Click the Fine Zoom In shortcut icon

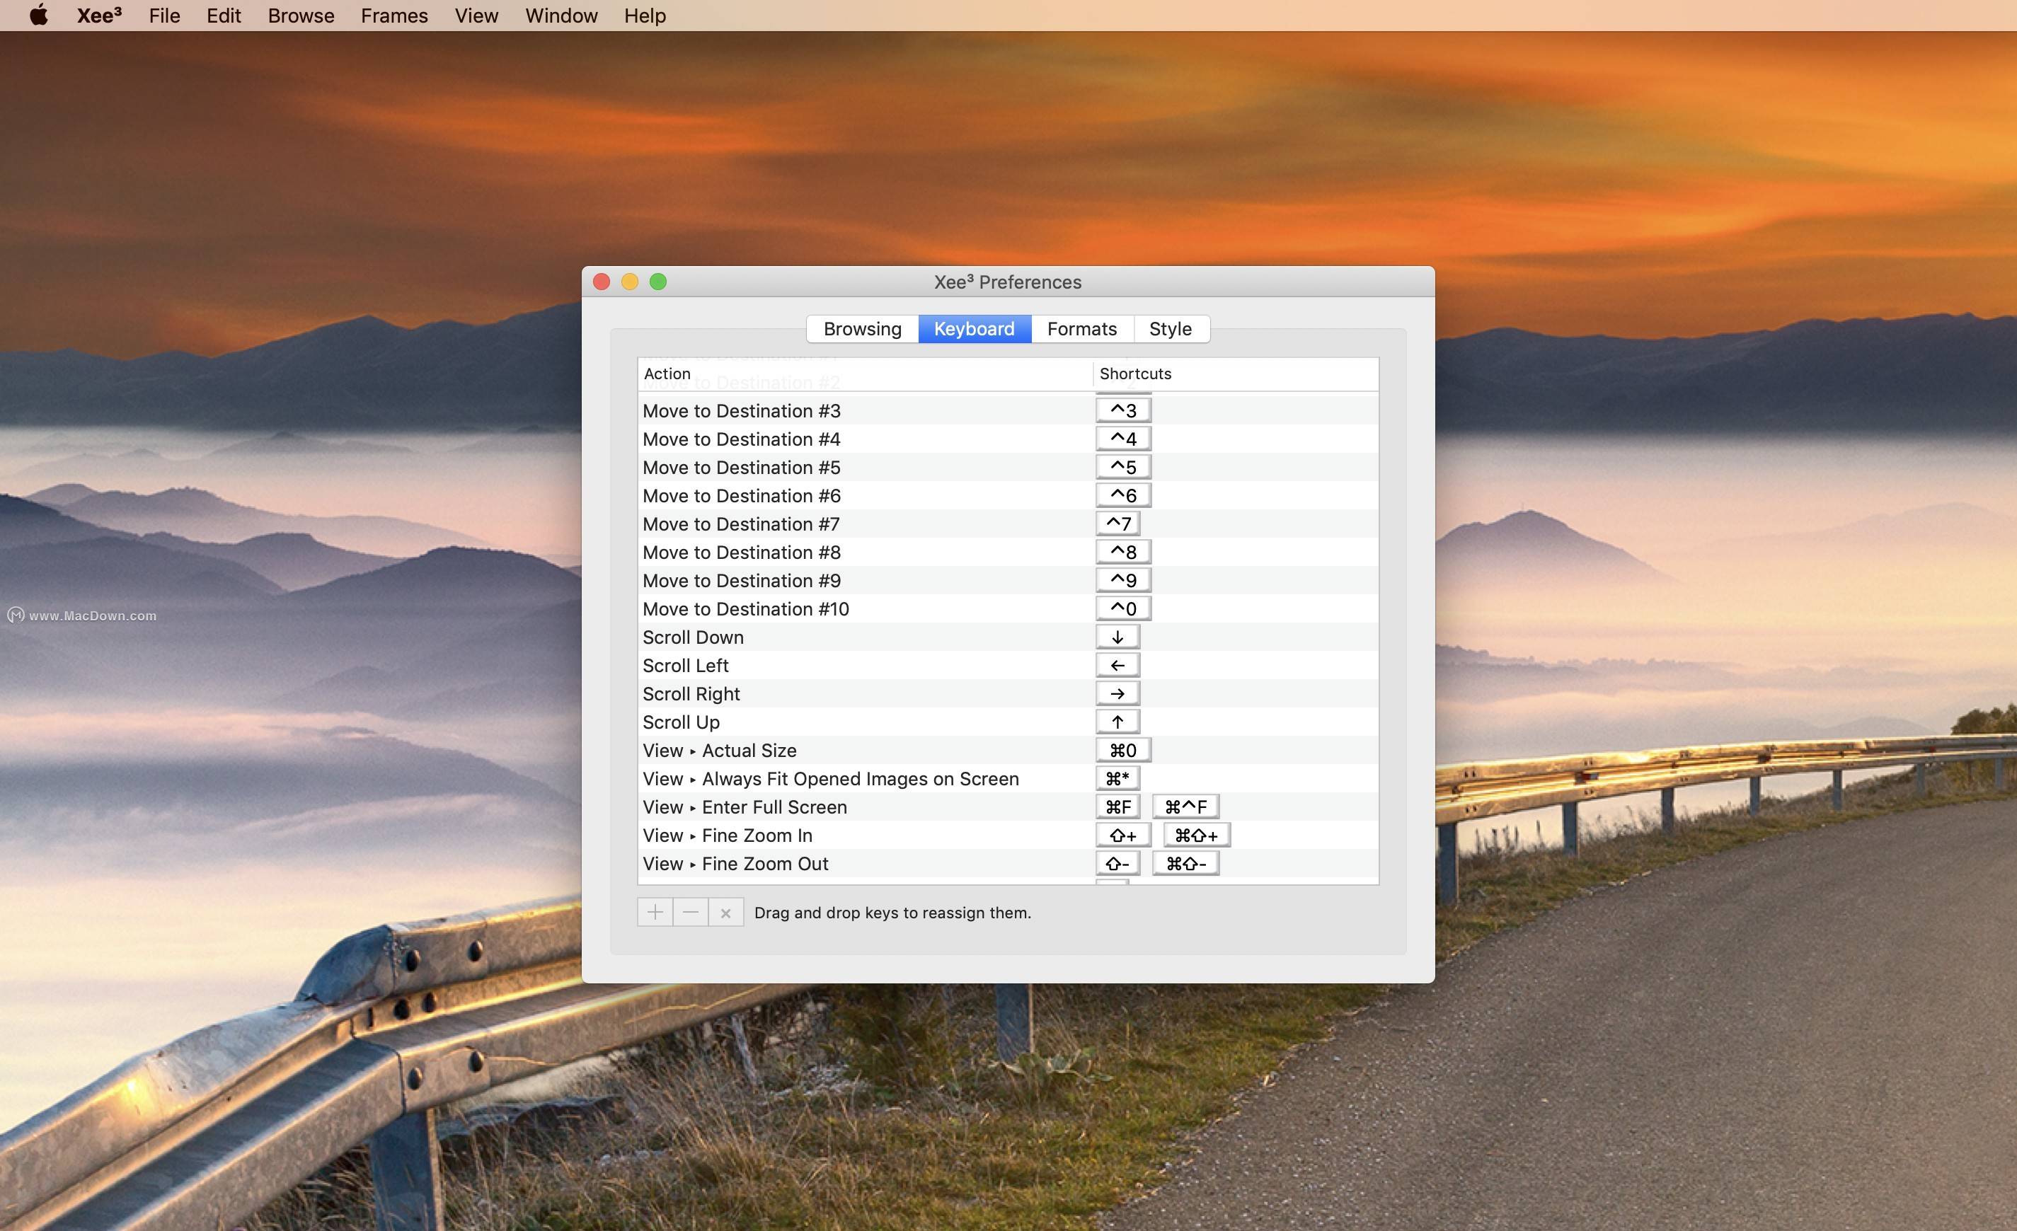pos(1120,833)
